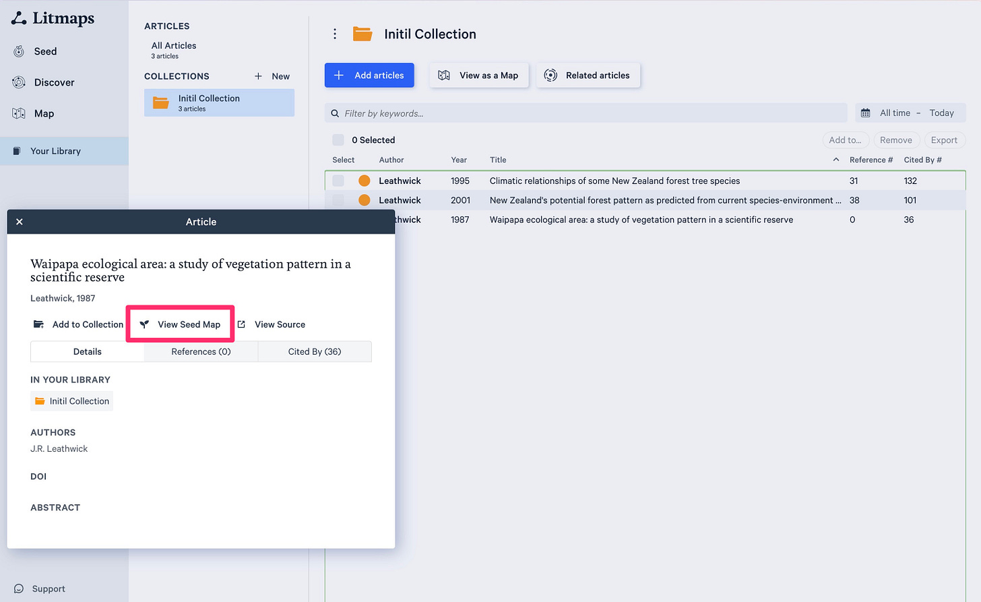The height and width of the screenshot is (602, 981).
Task: Click the Support chat bubble icon
Action: click(19, 589)
